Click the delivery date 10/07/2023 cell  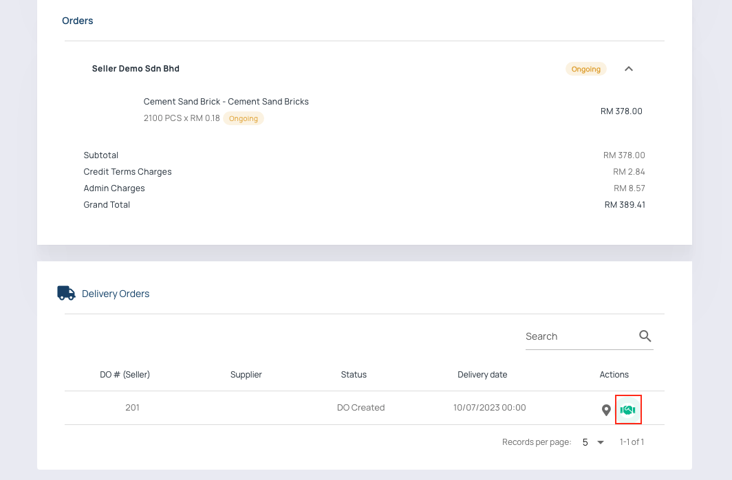pos(489,408)
